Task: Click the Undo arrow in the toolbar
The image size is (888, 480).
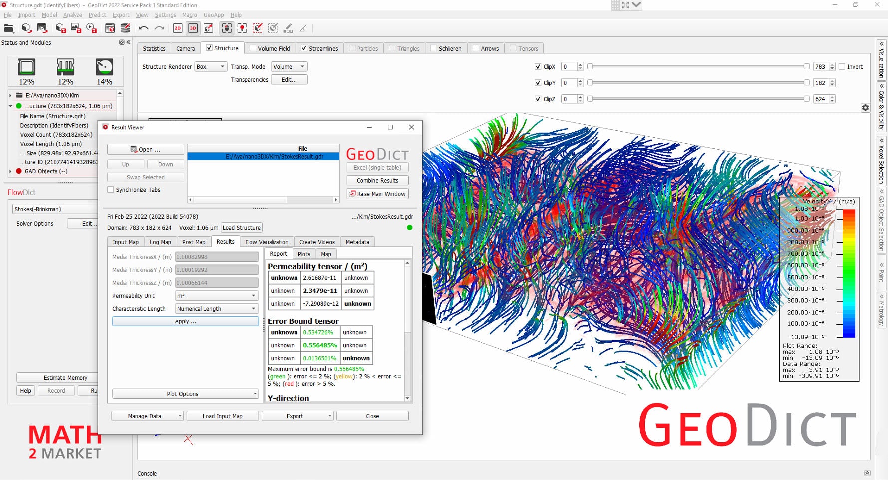Action: (x=143, y=28)
